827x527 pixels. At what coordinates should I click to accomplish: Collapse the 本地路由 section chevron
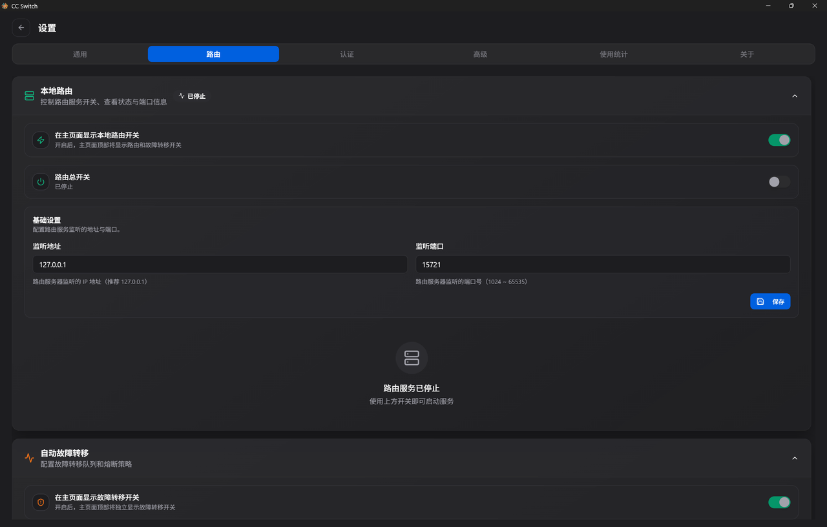click(x=795, y=96)
